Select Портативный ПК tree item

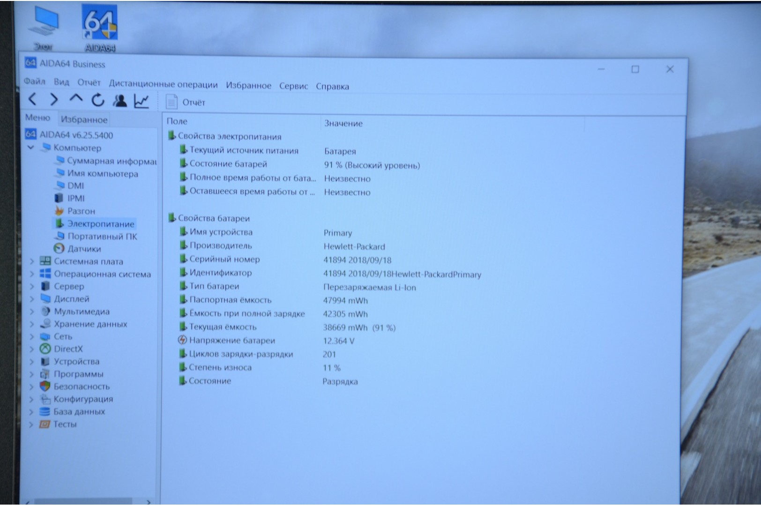(102, 237)
